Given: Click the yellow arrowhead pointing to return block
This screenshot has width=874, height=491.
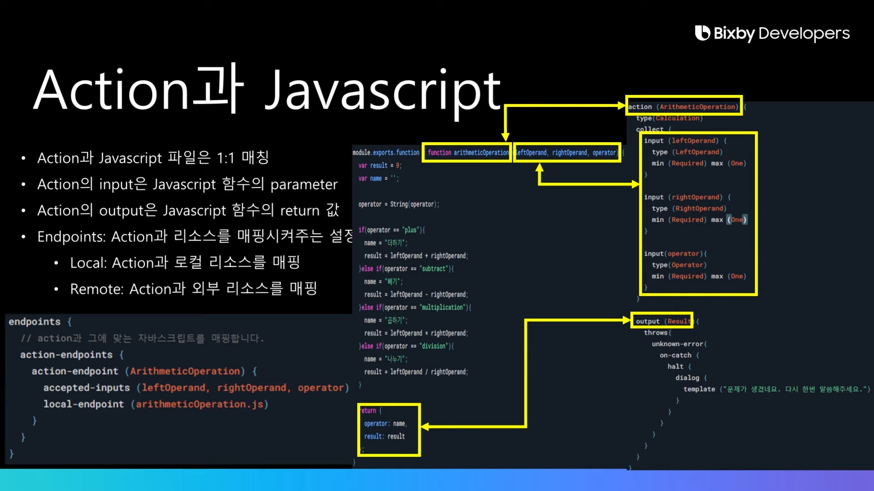Looking at the screenshot, I should point(425,426).
